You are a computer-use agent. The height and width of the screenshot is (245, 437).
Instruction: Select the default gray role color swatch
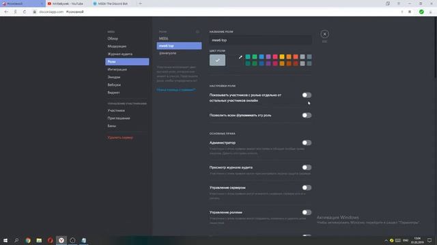[217, 61]
